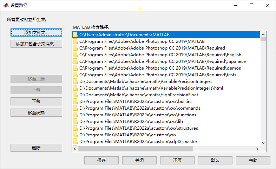The height and width of the screenshot is (169, 276).
Task: Click the vertical scrollbar thumb
Action: [263, 39]
